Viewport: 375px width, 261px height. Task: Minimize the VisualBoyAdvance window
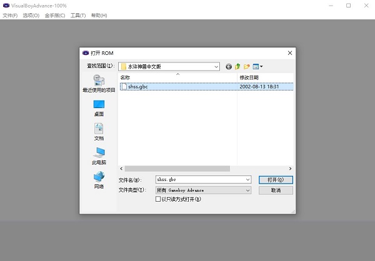[331, 5]
